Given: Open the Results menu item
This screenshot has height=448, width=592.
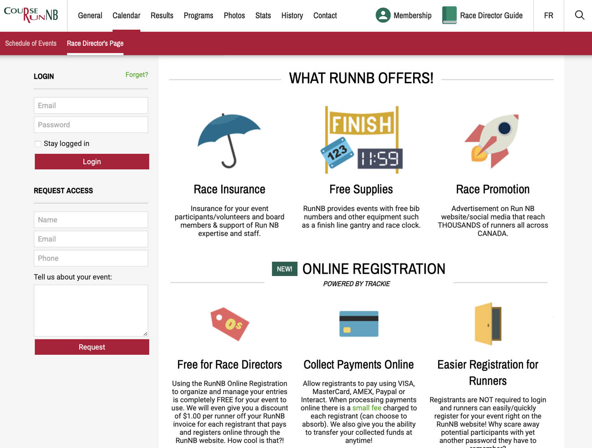Looking at the screenshot, I should (162, 15).
